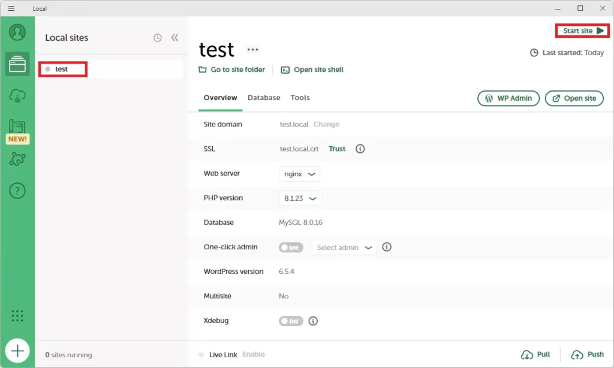Open the Blueprints icon marked NEW

pos(17,128)
